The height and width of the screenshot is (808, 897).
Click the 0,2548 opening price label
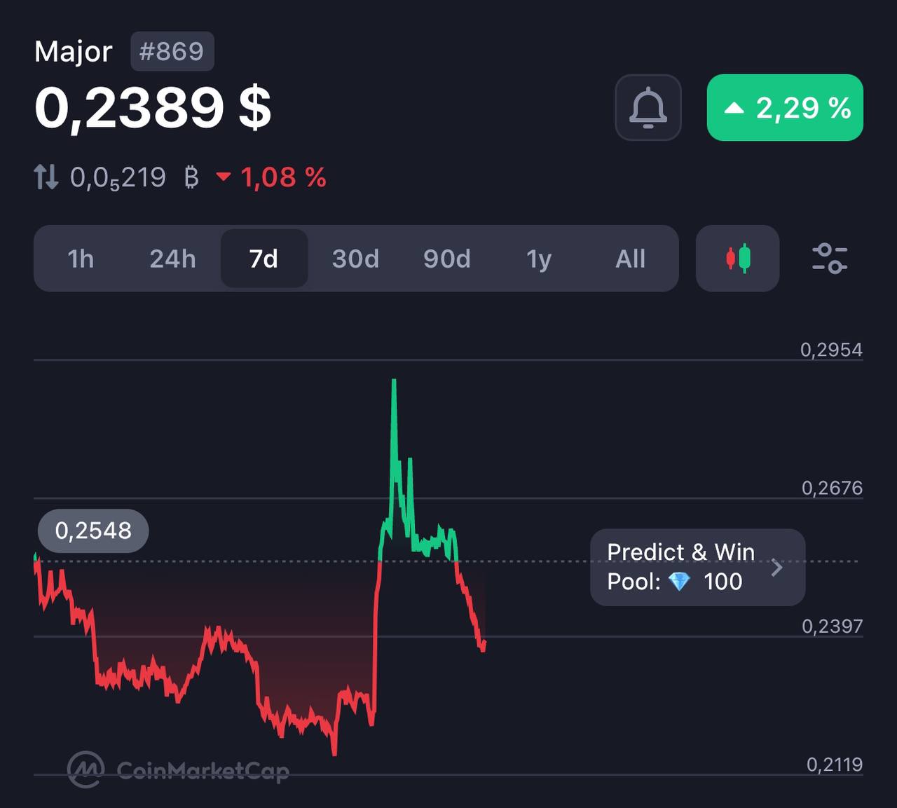tap(93, 530)
